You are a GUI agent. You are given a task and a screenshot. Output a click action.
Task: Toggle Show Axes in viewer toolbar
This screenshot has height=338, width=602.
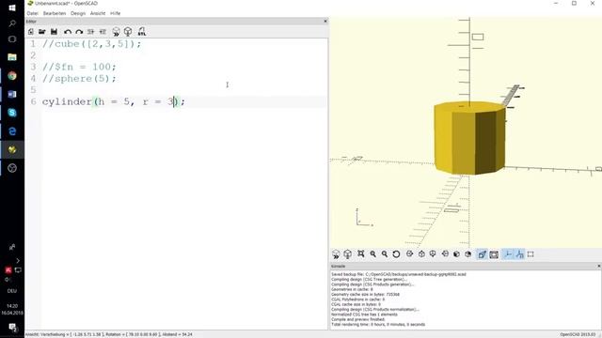[508, 254]
